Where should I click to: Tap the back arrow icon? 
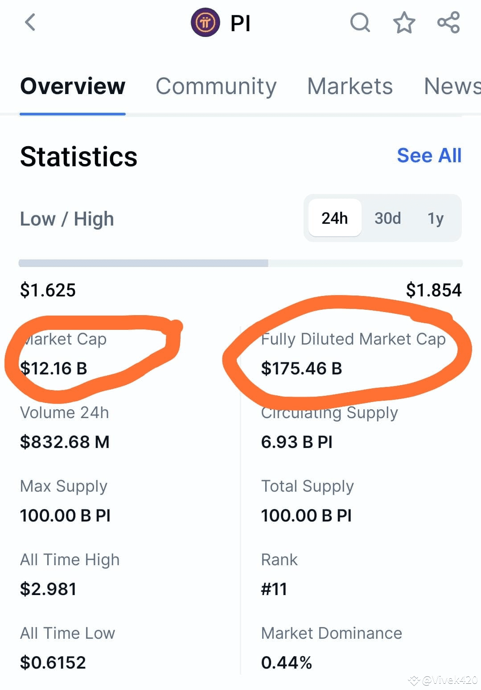click(x=30, y=22)
